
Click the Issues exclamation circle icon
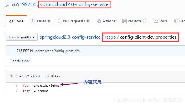32,21
